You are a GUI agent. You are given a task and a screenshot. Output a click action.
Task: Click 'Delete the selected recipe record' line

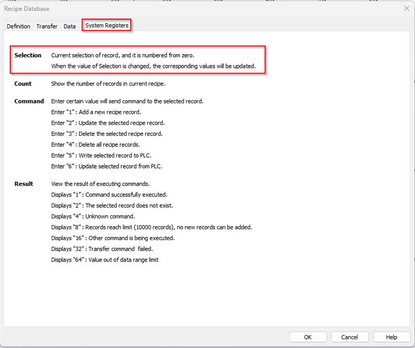coord(107,134)
